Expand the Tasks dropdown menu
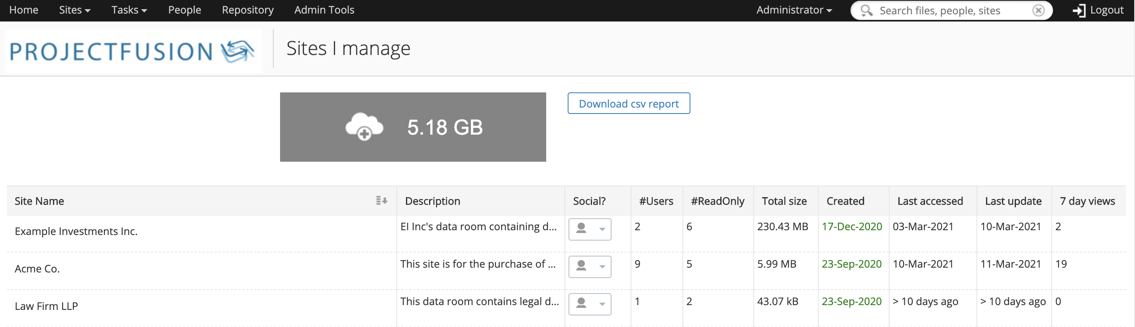 click(129, 10)
